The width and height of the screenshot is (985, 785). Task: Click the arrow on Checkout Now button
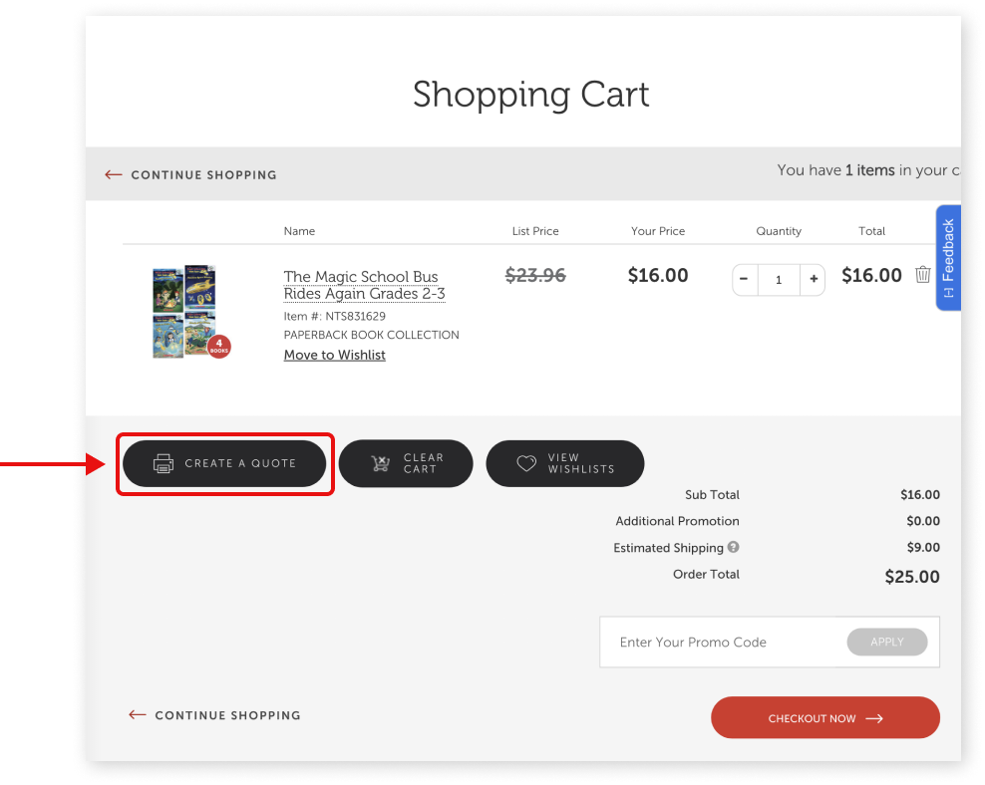(874, 718)
